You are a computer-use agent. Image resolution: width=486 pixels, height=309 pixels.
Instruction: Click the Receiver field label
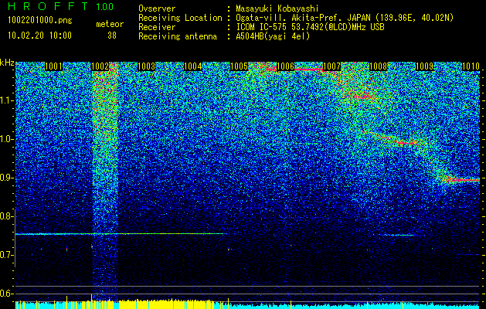tap(157, 27)
